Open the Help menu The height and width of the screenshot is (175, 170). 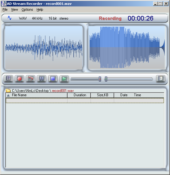(x=40, y=10)
